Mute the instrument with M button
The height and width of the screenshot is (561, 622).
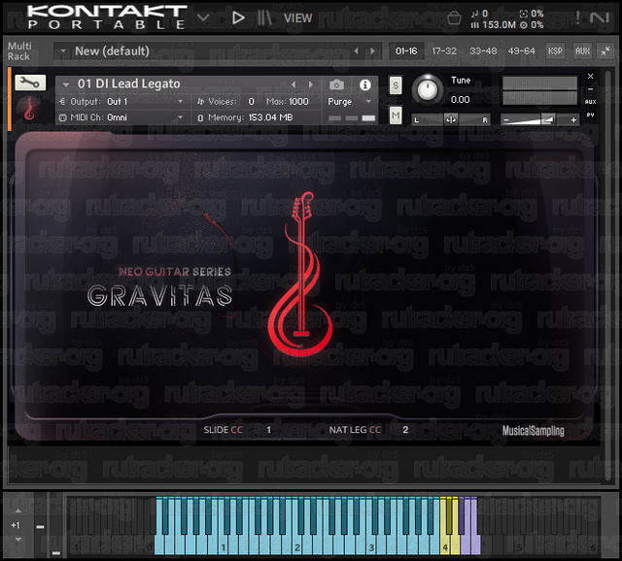point(396,115)
